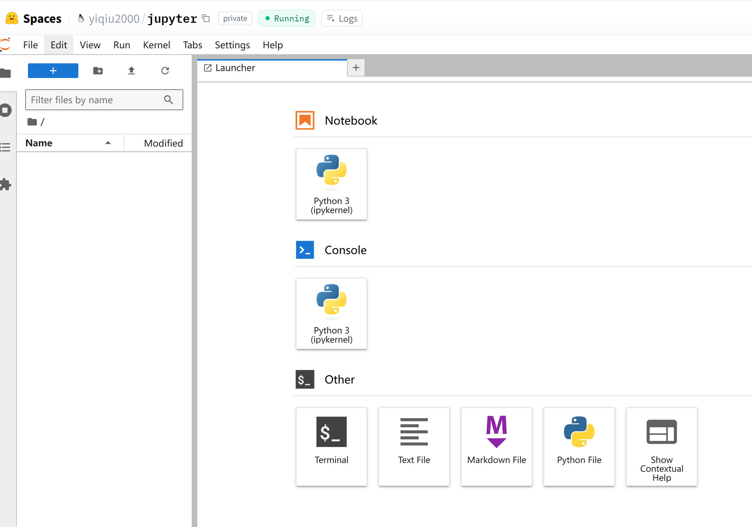The height and width of the screenshot is (527, 752).
Task: Create a new Markdown File
Action: click(x=497, y=447)
